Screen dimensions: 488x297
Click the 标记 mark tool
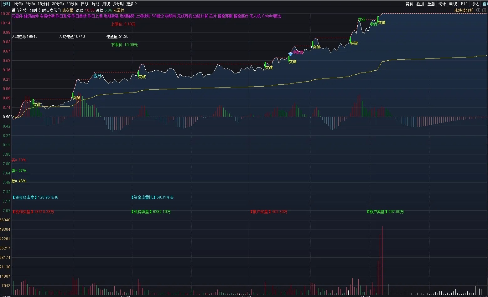[475, 4]
